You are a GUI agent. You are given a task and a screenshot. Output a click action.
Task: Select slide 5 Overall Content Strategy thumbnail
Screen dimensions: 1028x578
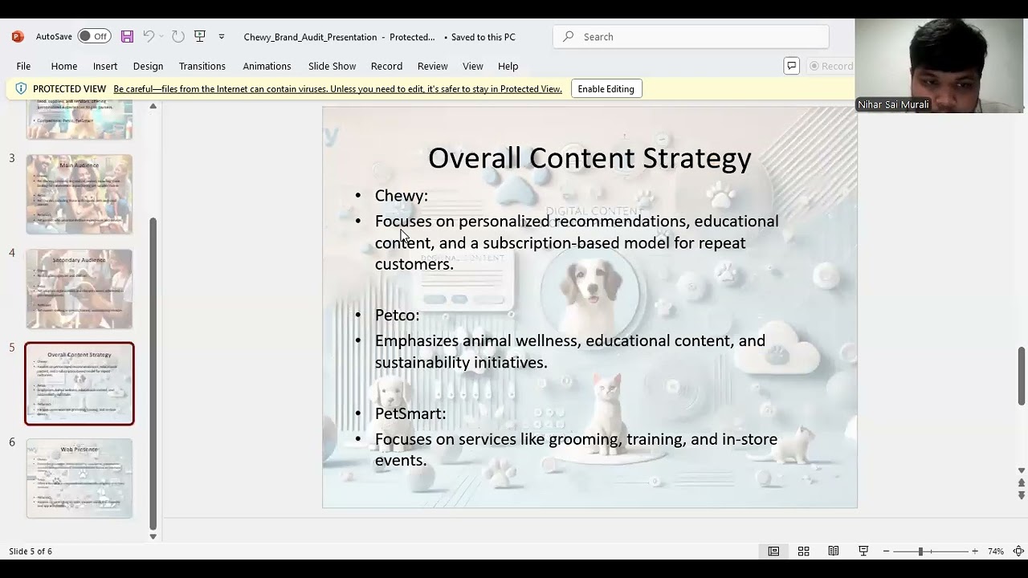[79, 384]
